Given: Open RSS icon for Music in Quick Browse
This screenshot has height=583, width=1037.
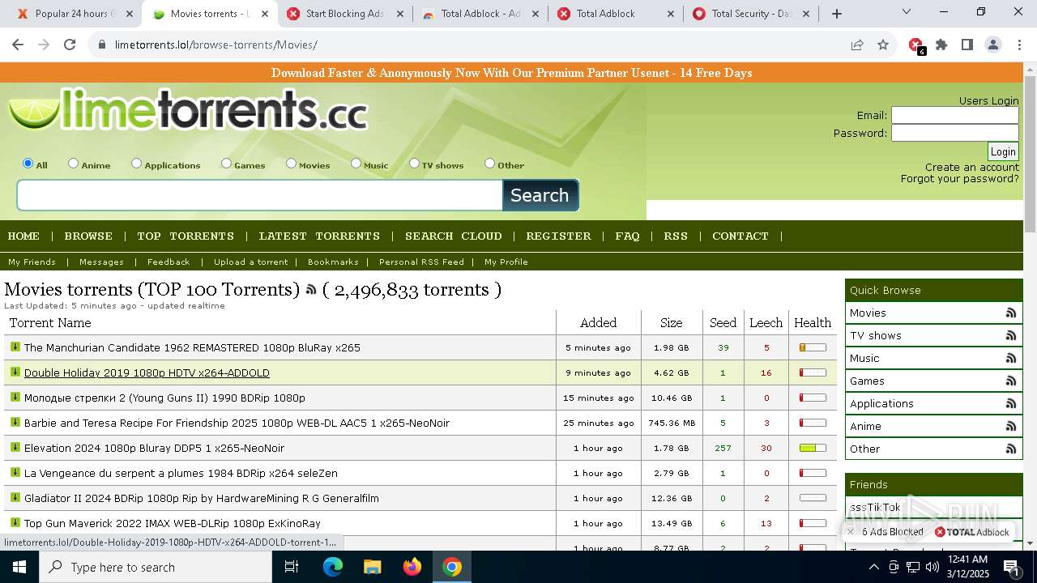Looking at the screenshot, I should [x=1011, y=358].
